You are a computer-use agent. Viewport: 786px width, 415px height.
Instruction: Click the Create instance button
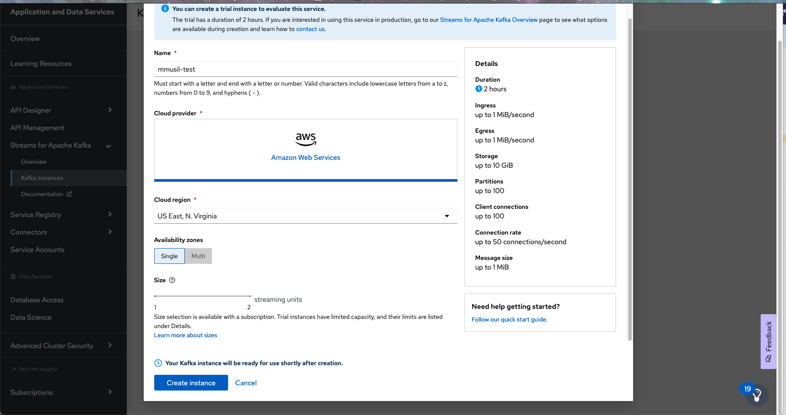[191, 383]
